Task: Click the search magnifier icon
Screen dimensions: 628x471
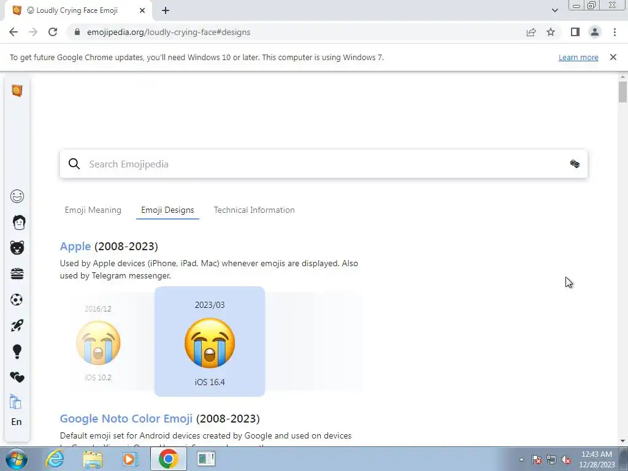Action: (74, 164)
